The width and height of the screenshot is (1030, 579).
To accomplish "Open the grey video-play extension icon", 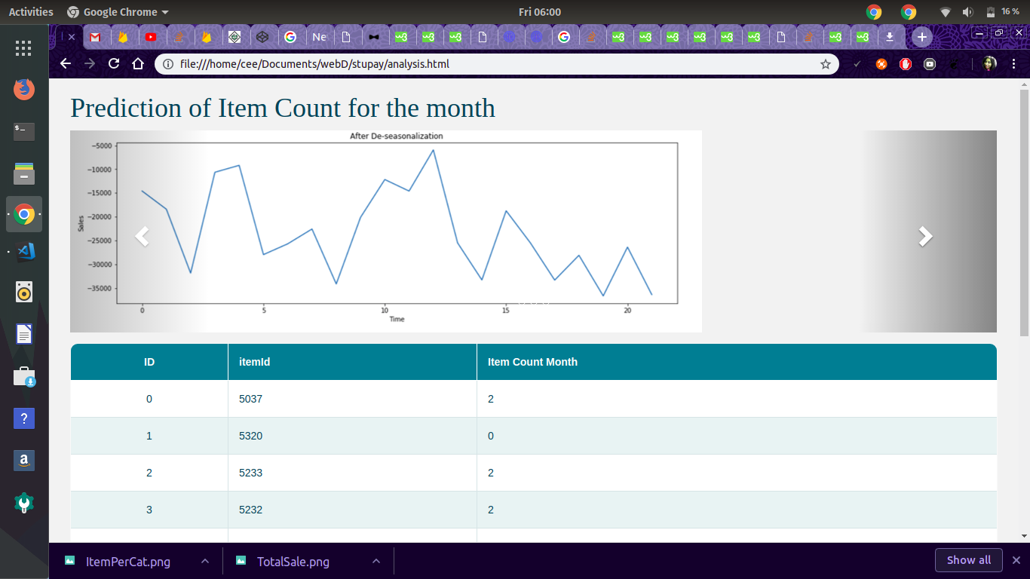I will [x=930, y=64].
